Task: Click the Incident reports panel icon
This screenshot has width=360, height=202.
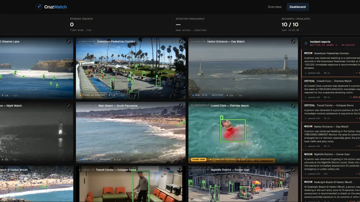Action: pos(306,43)
